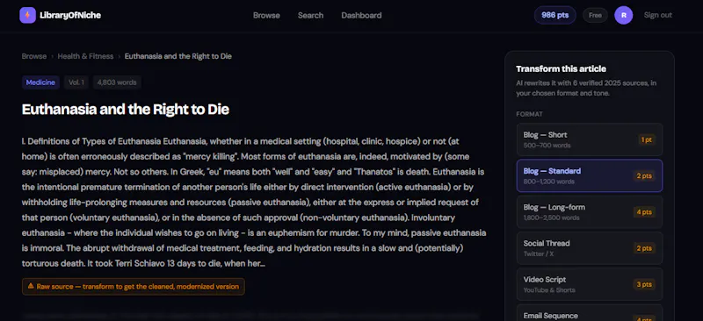
Task: Select the Video Script format option
Action: point(589,284)
